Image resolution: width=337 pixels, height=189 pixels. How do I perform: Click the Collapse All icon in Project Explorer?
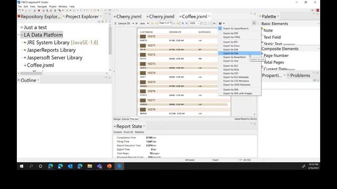click(99, 22)
